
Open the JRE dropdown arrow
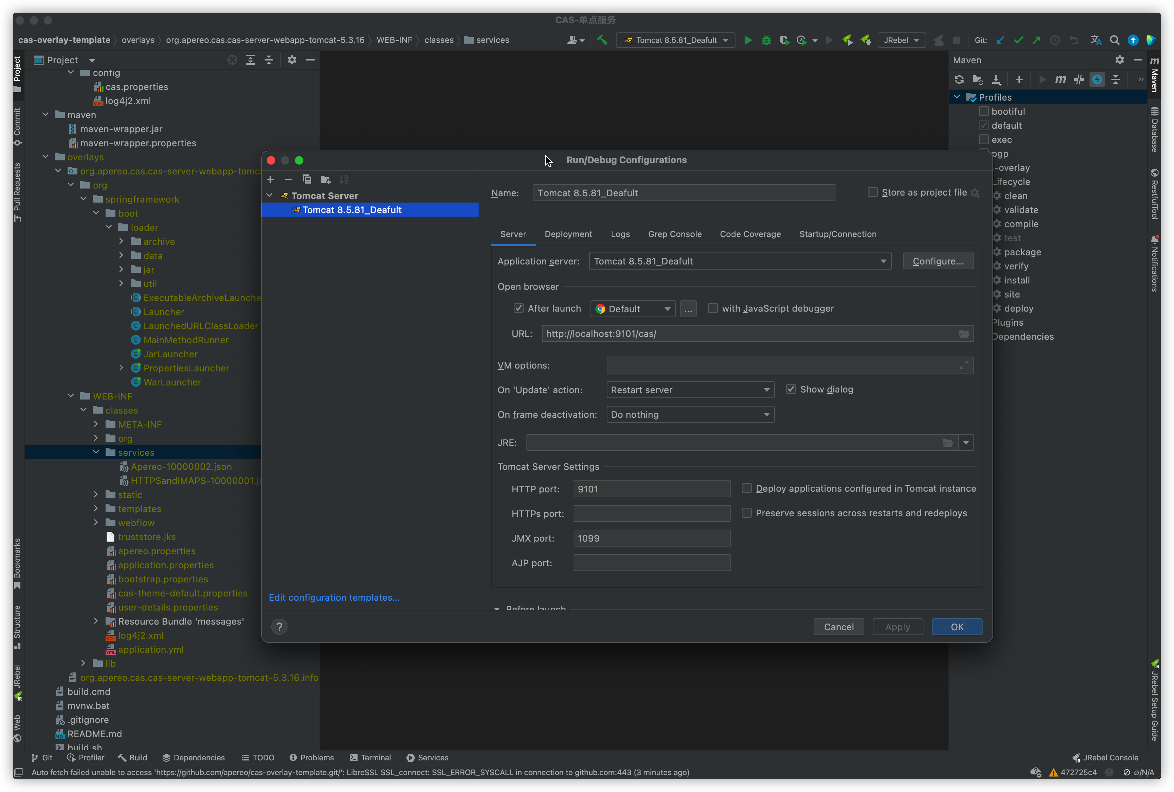966,443
